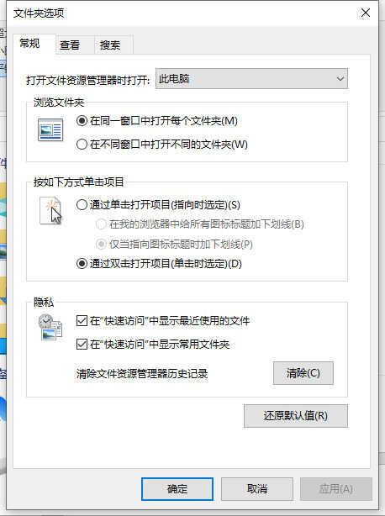Open the 常规 tab
385x516 pixels.
(x=29, y=43)
